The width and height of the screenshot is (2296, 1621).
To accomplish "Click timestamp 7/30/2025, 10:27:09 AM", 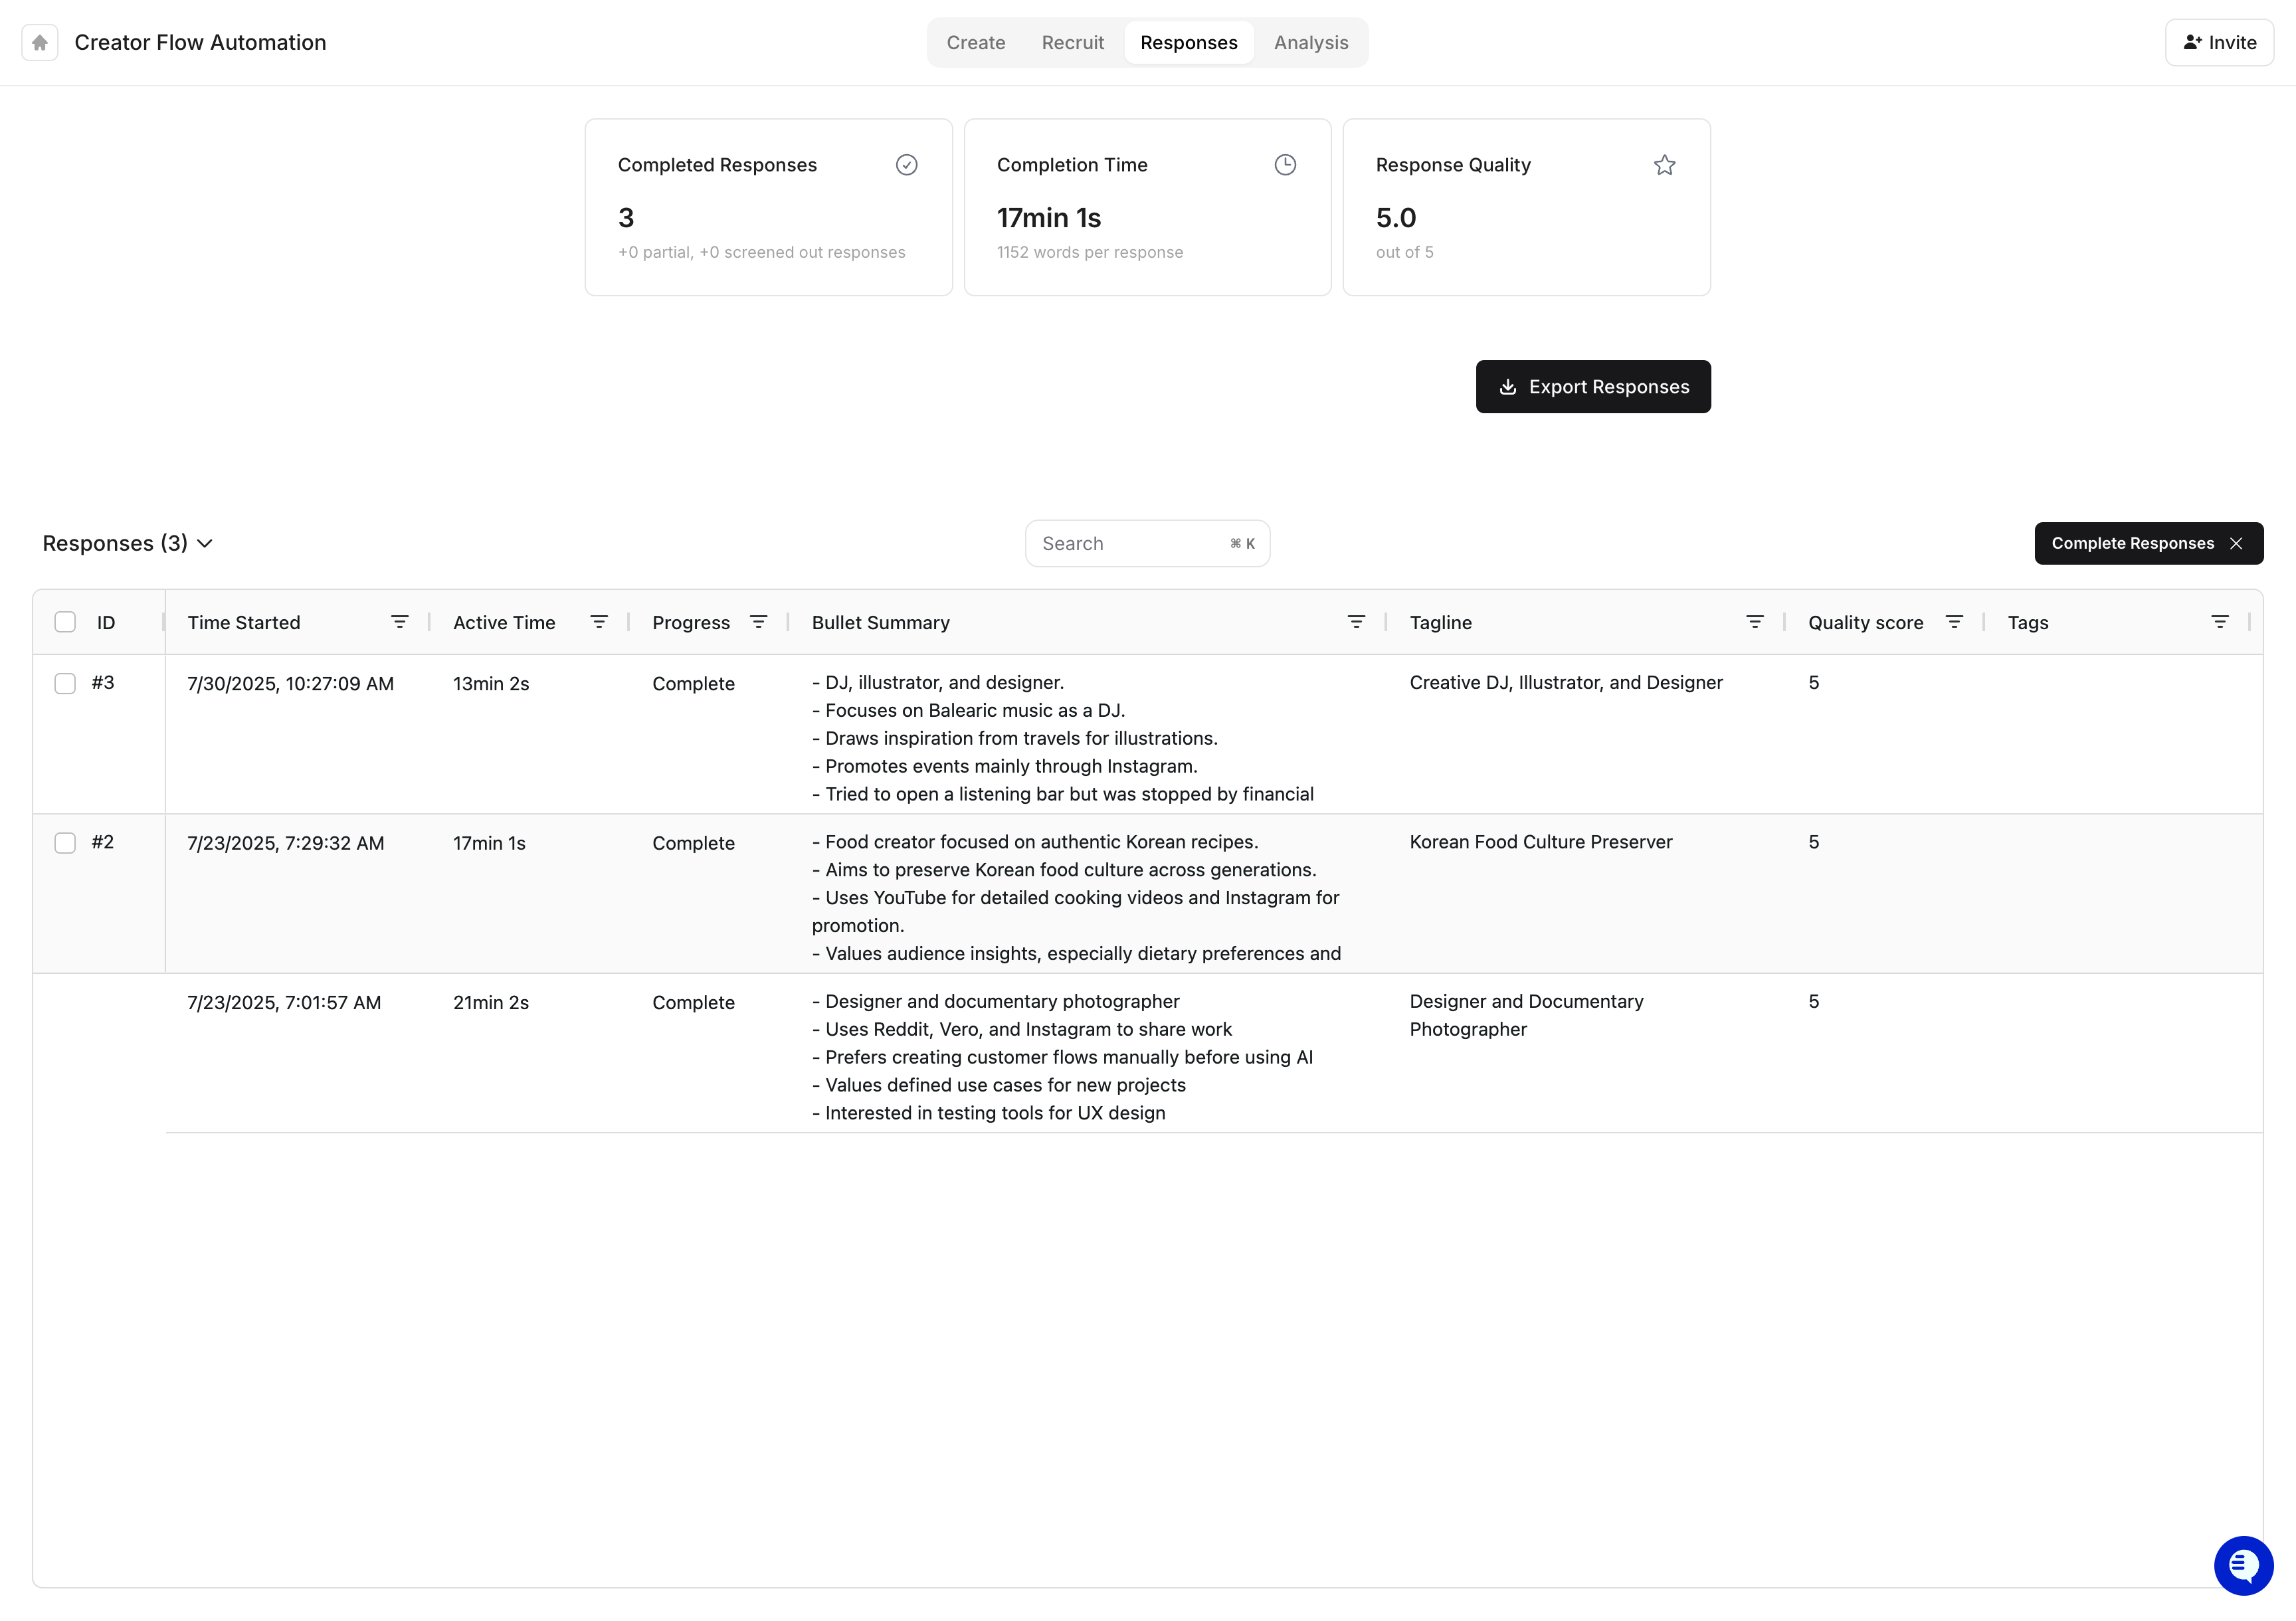I will [290, 684].
